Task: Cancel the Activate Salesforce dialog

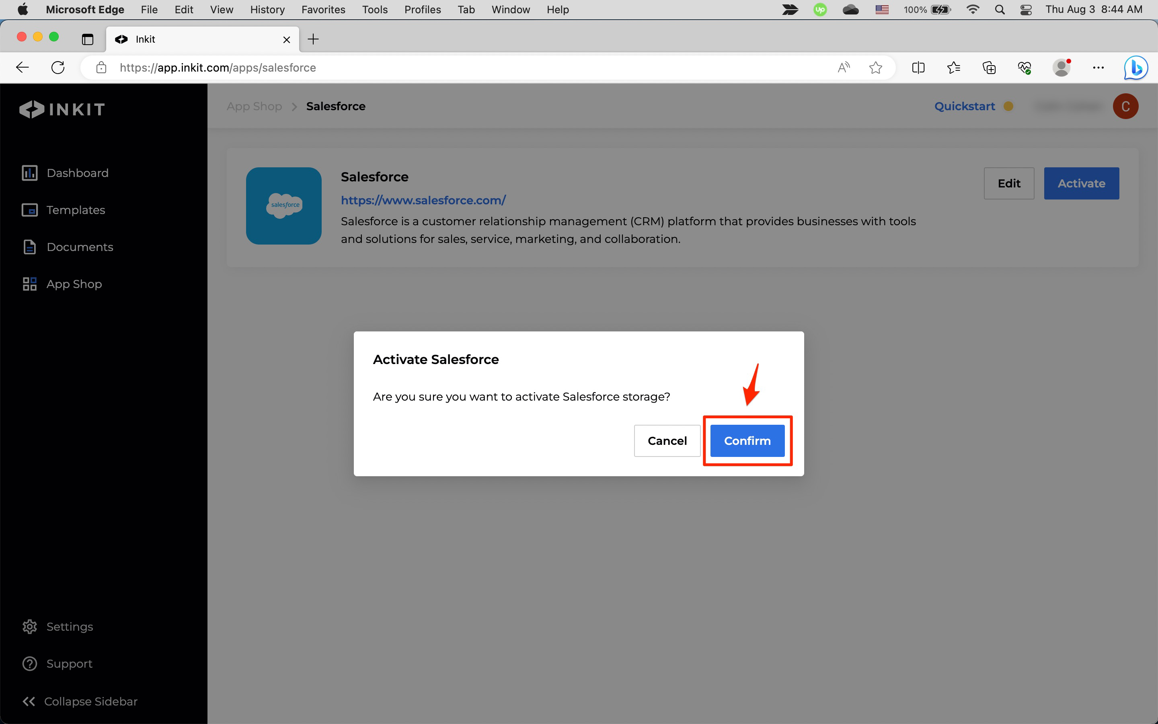Action: [667, 440]
